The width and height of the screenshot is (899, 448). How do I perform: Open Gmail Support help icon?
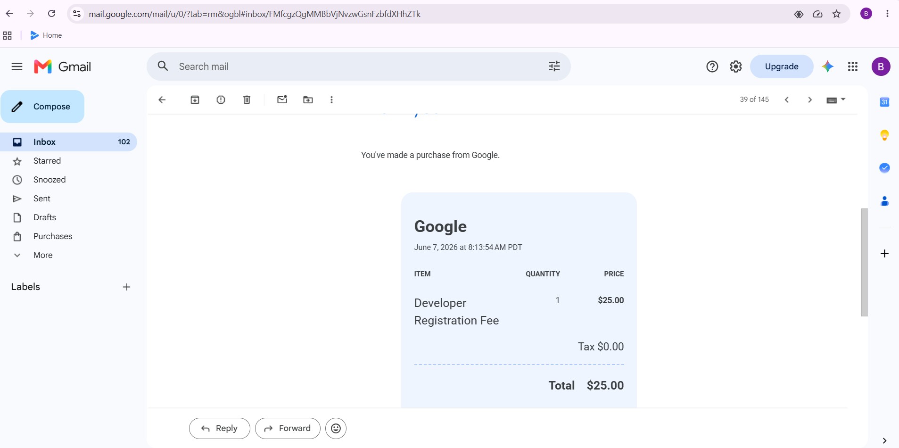click(x=712, y=66)
